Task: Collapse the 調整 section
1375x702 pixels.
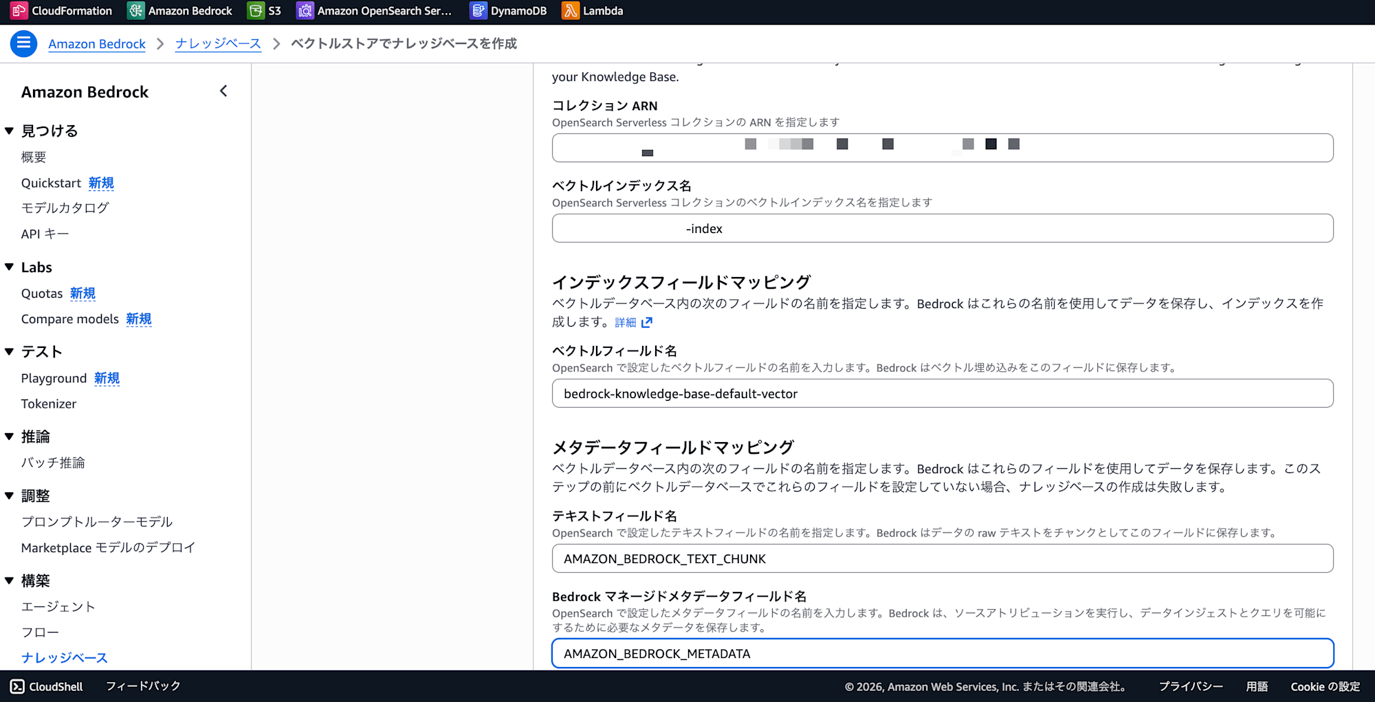Action: [10, 496]
